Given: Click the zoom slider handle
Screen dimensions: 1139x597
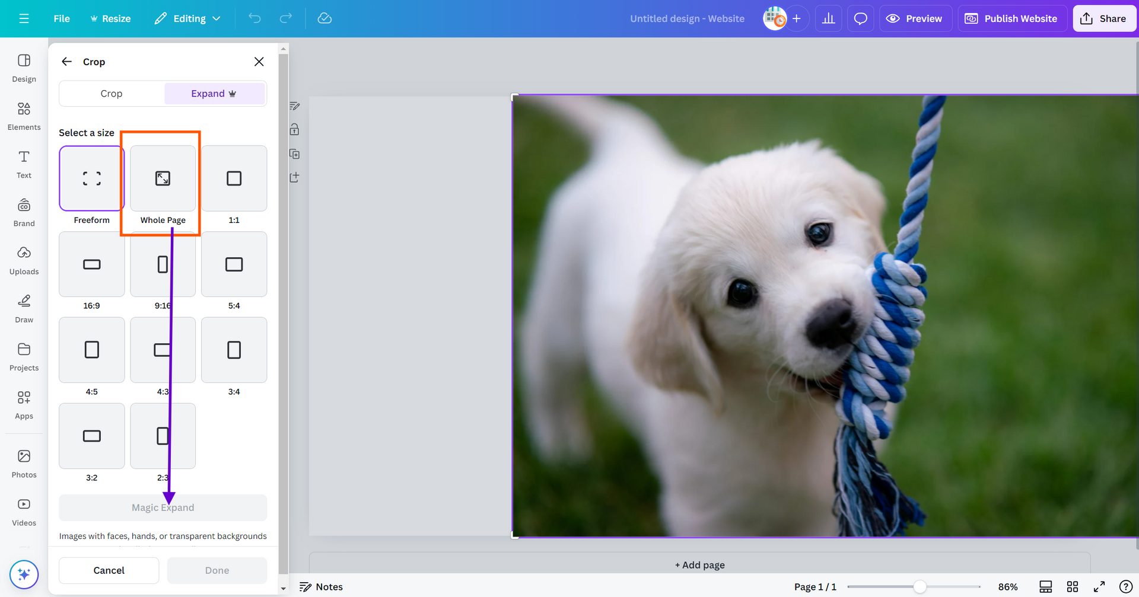Looking at the screenshot, I should [920, 586].
